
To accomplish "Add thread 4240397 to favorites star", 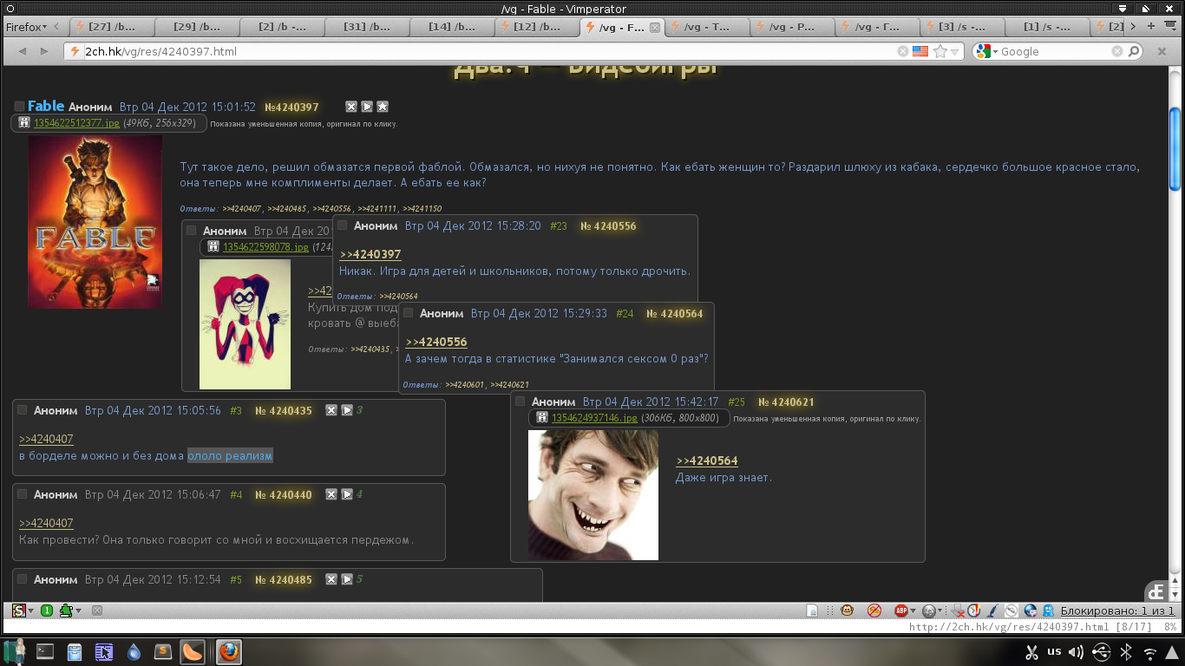I will tap(383, 107).
